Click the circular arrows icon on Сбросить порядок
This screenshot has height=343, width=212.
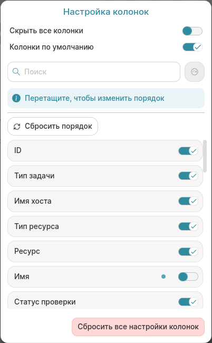click(x=17, y=127)
